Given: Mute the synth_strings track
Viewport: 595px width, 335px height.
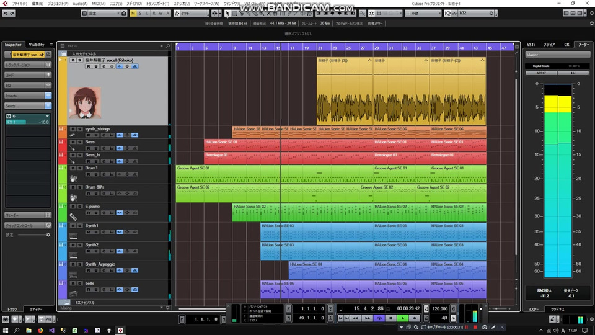Looking at the screenshot, I should click(73, 129).
